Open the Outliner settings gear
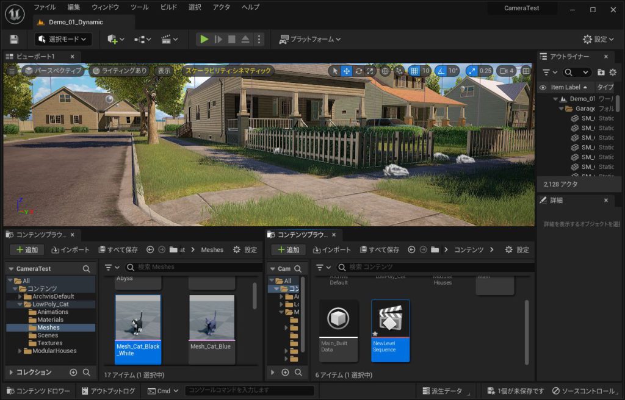 (x=613, y=72)
